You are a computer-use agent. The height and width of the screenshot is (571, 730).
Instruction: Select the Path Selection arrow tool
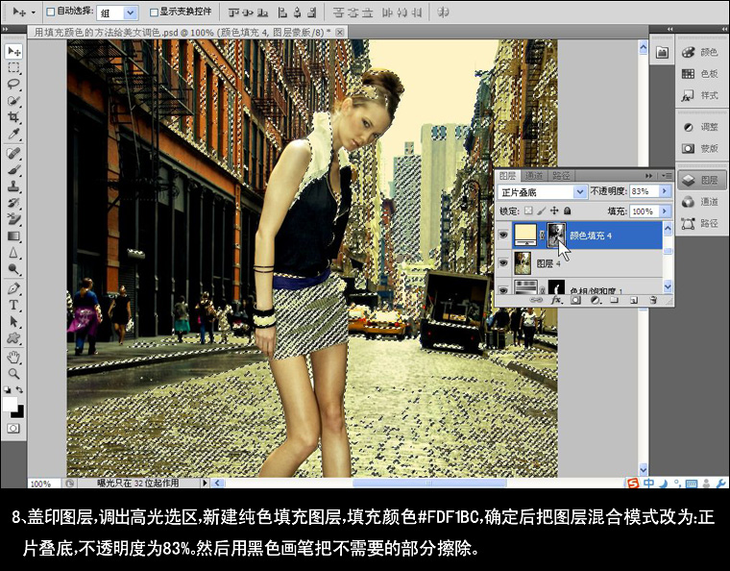[13, 322]
